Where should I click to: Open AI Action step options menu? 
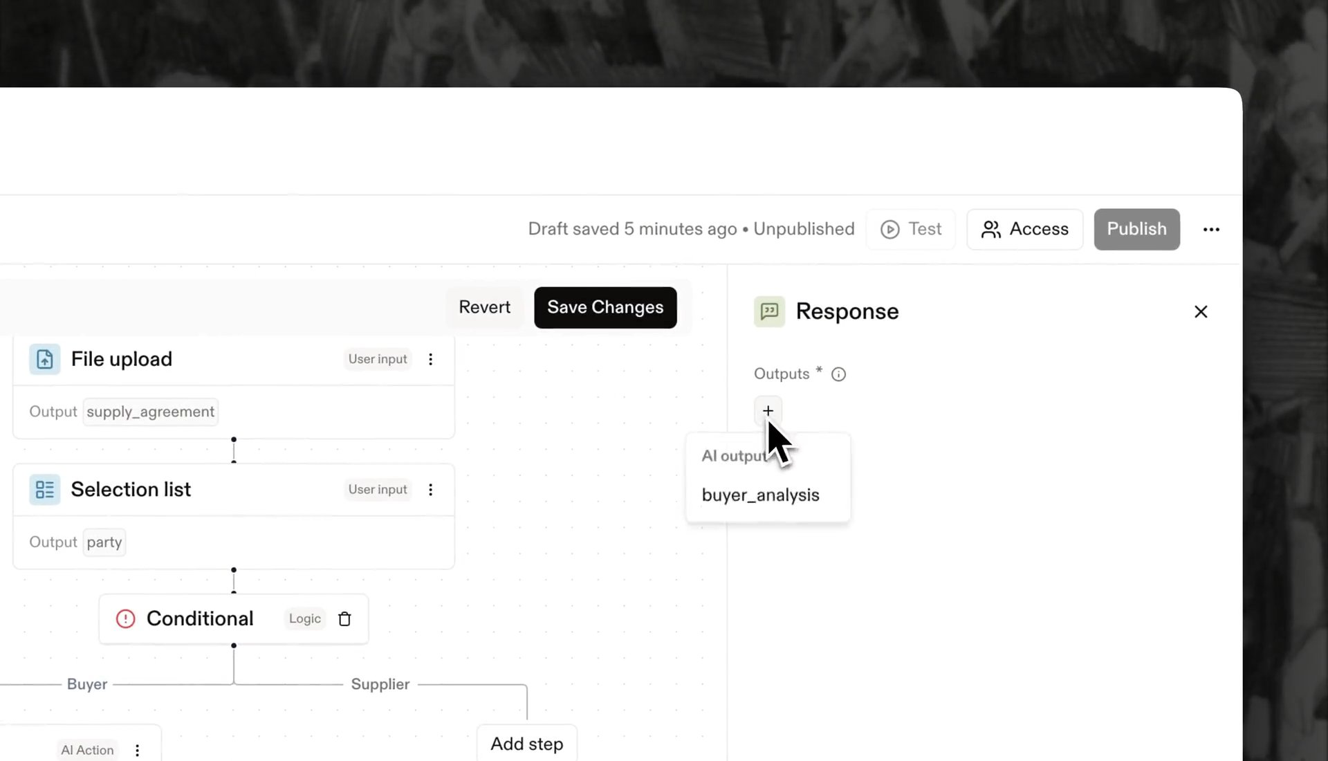[x=137, y=750]
